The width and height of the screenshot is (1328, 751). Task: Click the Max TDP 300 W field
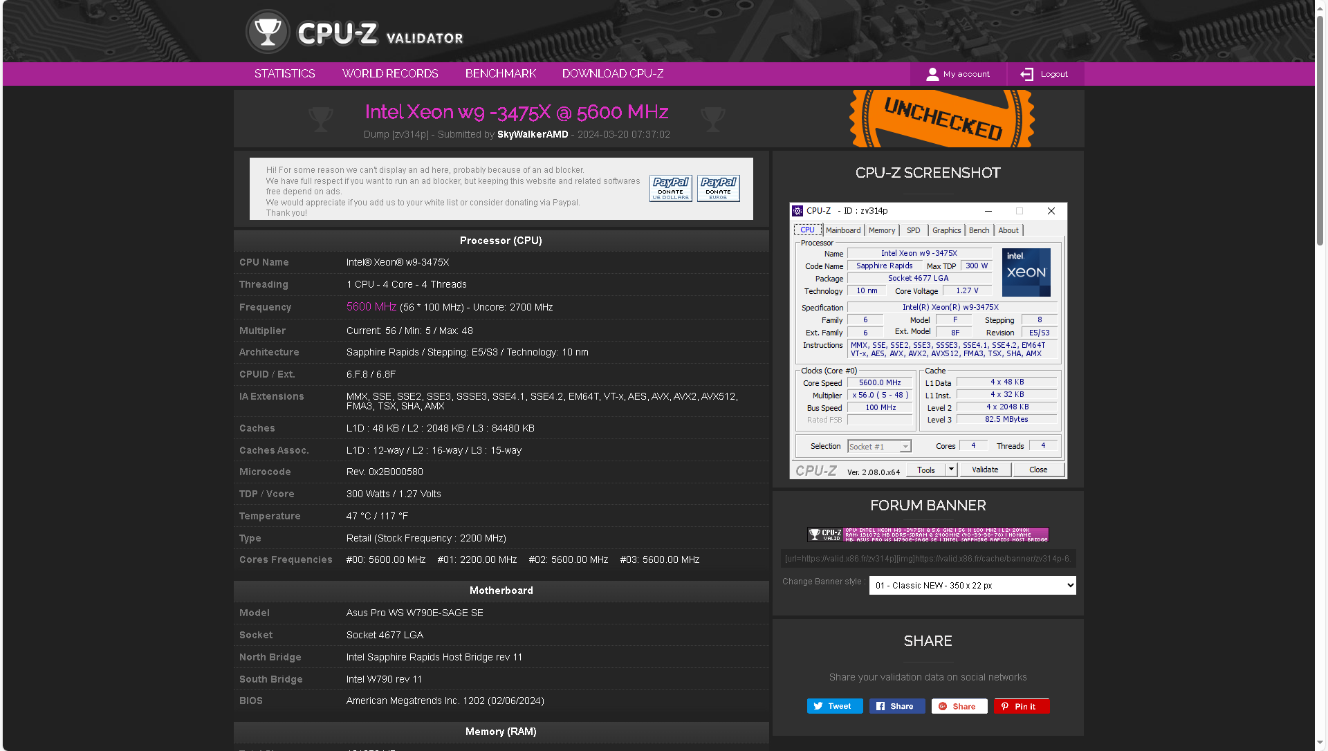[977, 266]
